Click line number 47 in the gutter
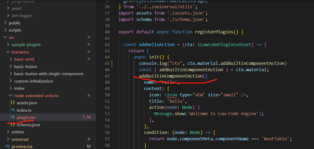 107,76
